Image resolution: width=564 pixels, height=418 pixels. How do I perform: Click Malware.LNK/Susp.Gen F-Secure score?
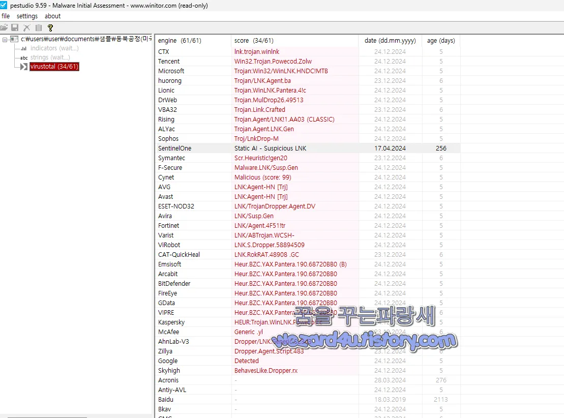point(266,168)
